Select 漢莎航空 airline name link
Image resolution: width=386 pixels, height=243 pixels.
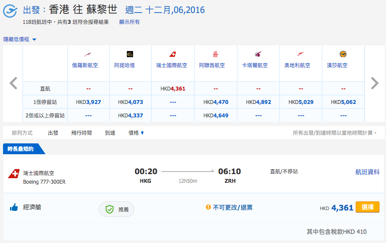pos(337,65)
